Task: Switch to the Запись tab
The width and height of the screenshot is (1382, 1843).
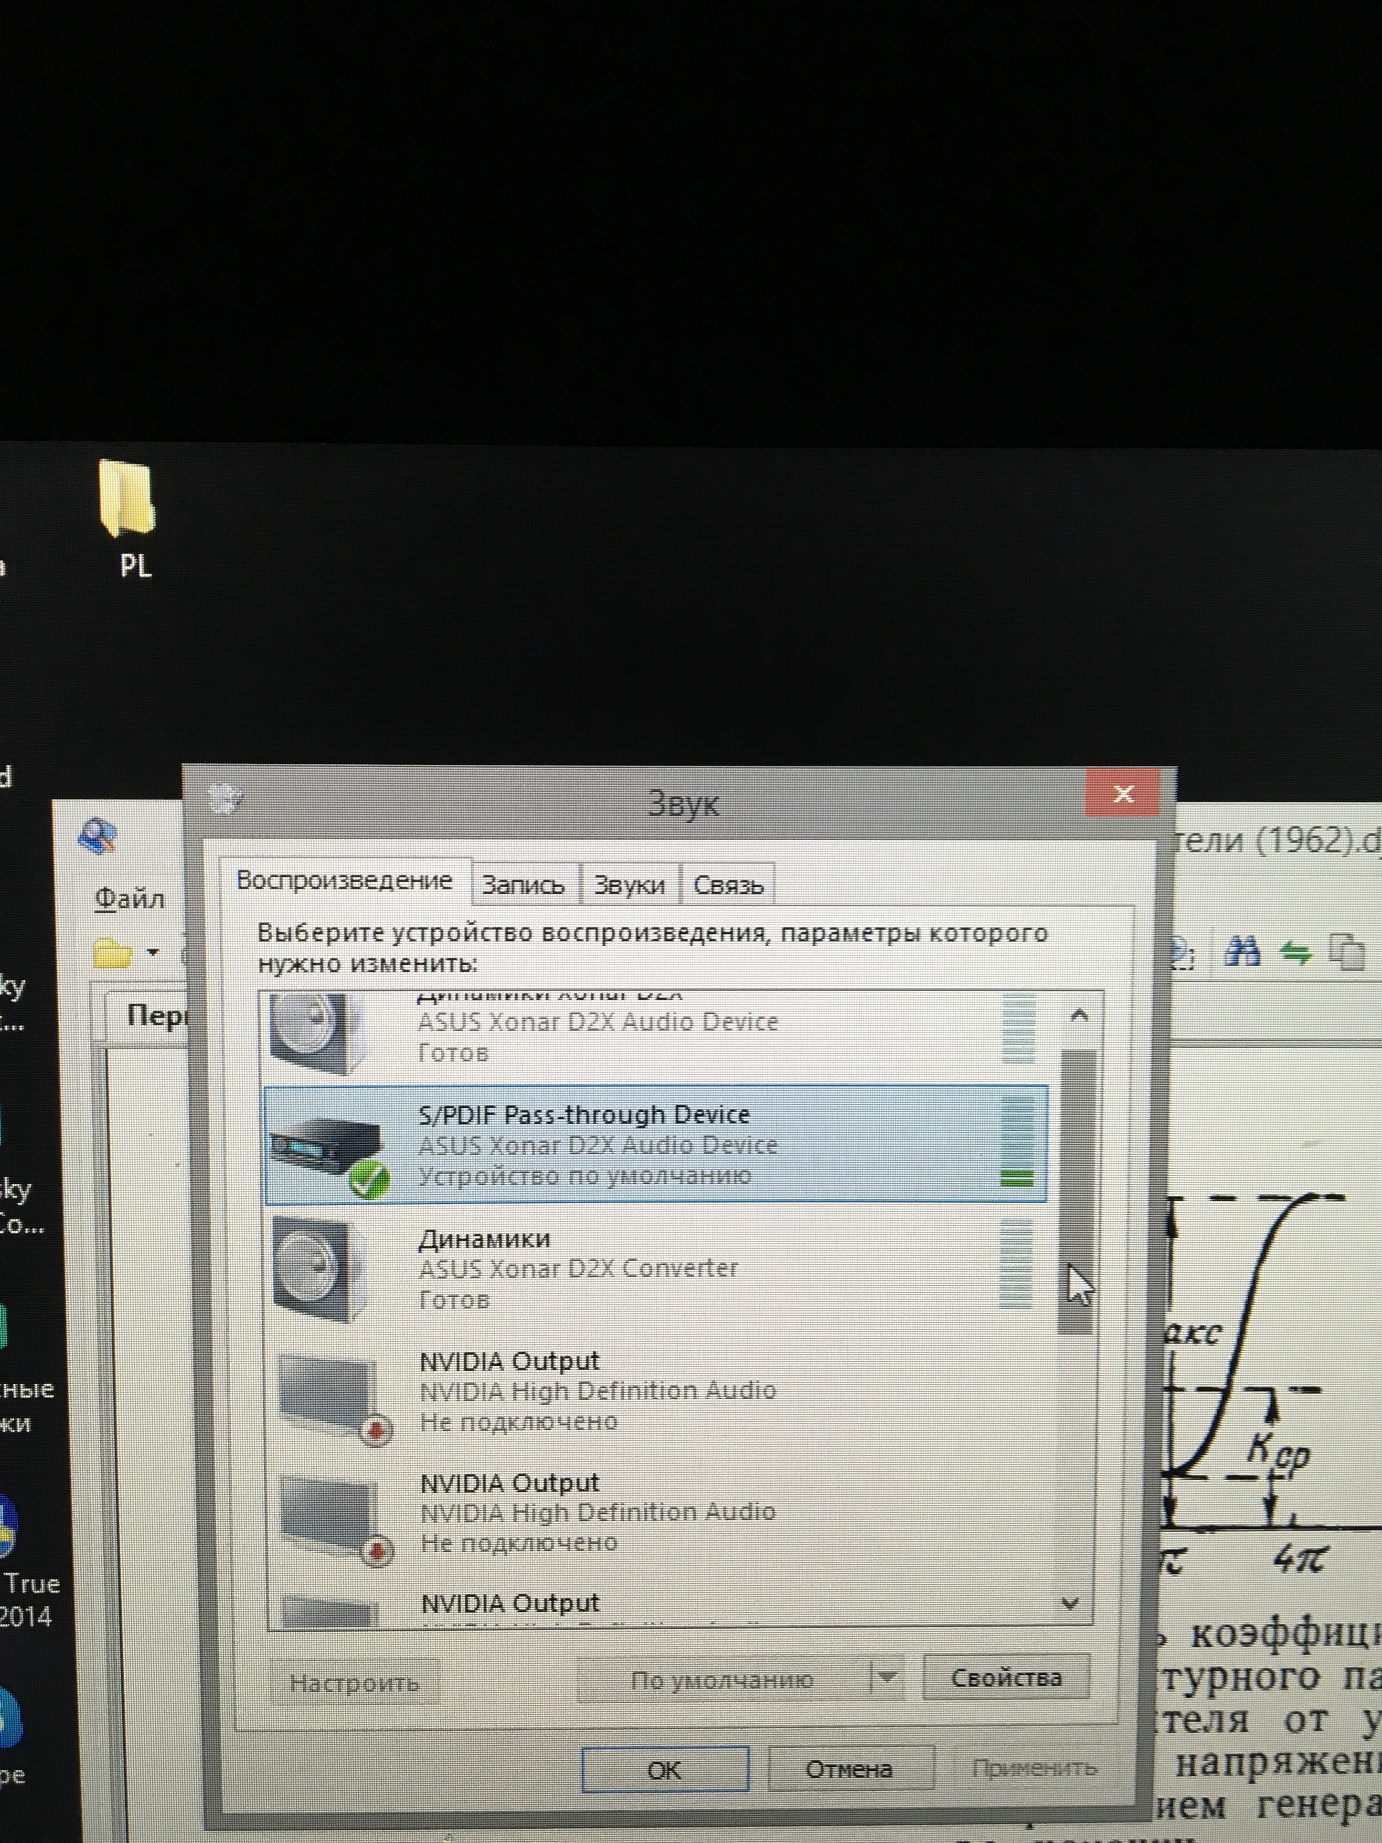Action: (x=523, y=885)
